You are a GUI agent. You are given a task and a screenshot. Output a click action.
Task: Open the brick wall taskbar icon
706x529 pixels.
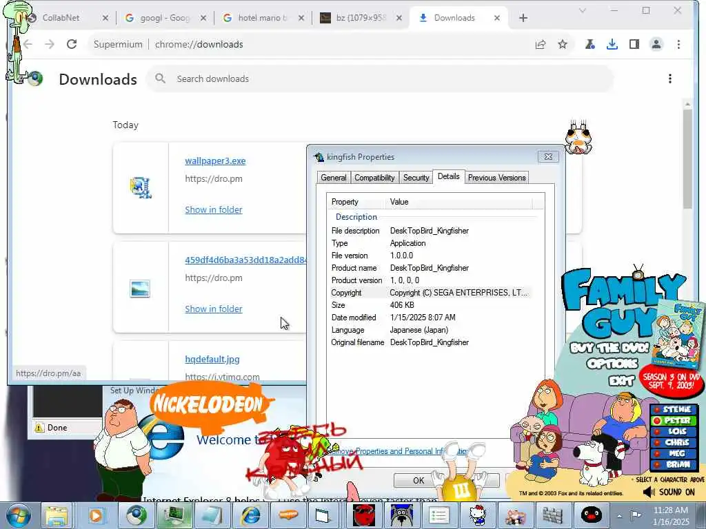(x=552, y=515)
